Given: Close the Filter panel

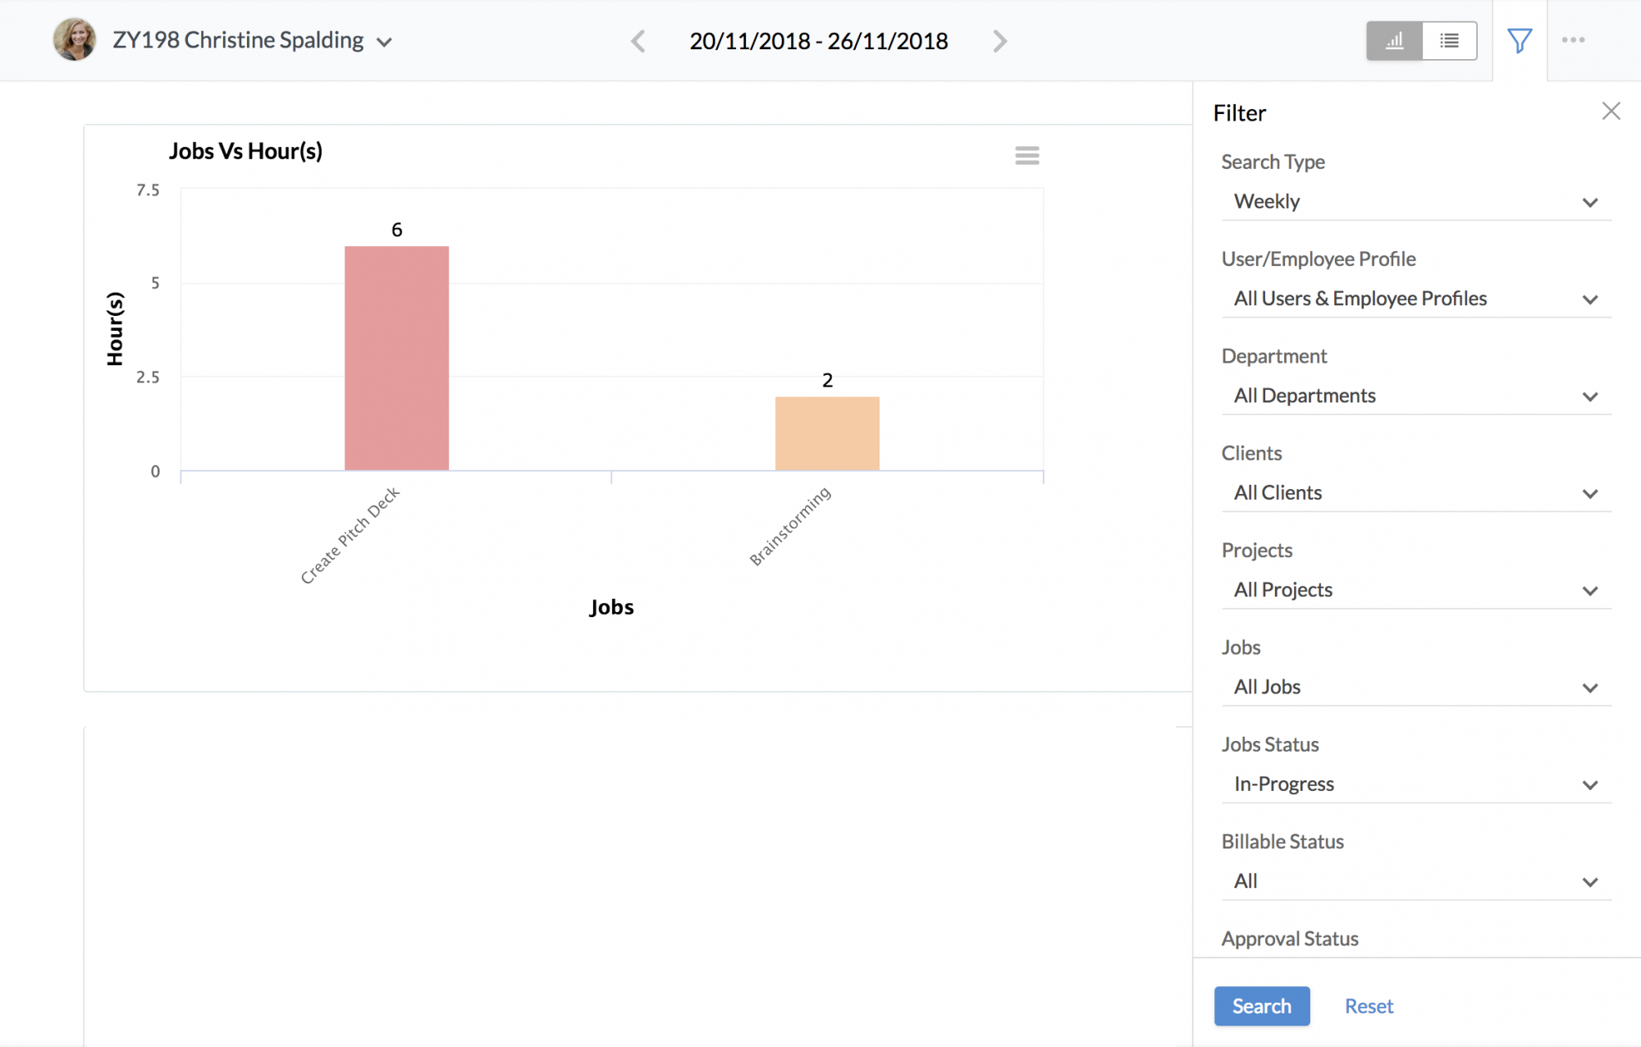Looking at the screenshot, I should (x=1611, y=112).
